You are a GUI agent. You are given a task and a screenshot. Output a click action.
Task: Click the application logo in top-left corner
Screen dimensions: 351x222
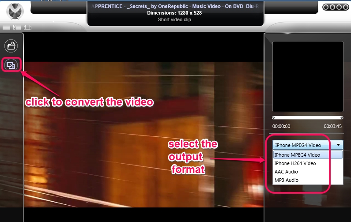15,11
